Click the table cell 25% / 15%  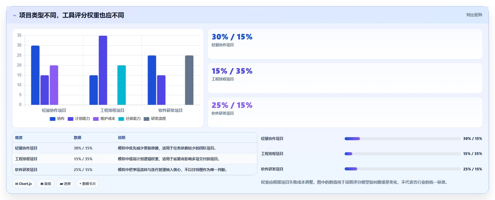click(83, 170)
